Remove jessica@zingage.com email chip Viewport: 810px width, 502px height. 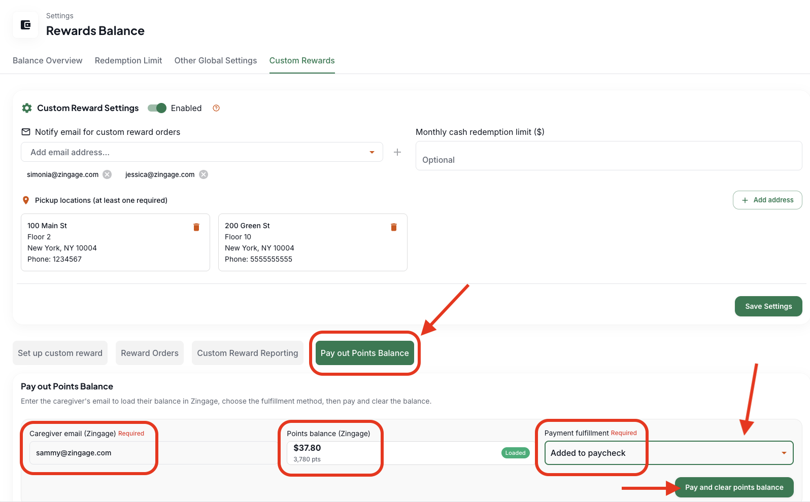(204, 174)
